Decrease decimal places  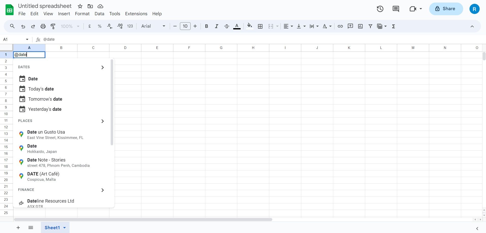(x=109, y=26)
